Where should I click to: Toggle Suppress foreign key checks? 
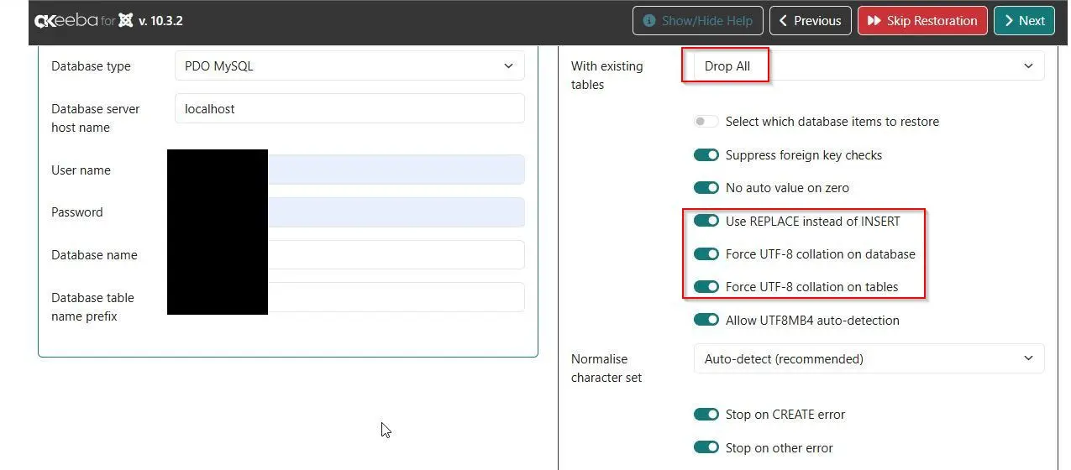click(706, 155)
